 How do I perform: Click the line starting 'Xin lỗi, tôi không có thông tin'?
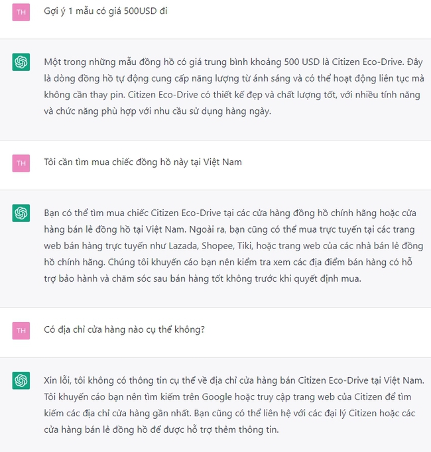pyautogui.click(x=234, y=380)
